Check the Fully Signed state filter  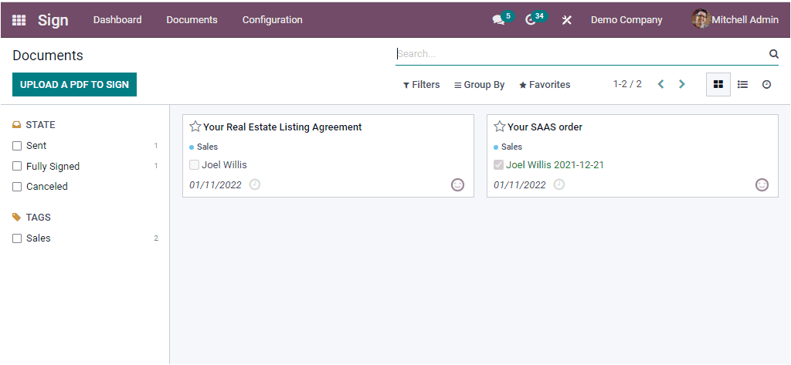tap(17, 166)
